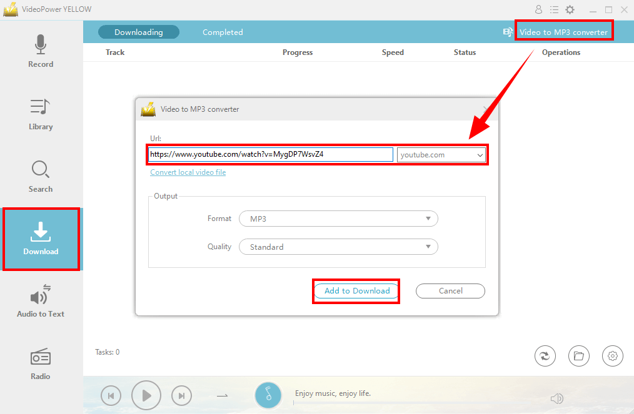This screenshot has width=634, height=414.
Task: Mute the player volume
Action: pyautogui.click(x=556, y=398)
